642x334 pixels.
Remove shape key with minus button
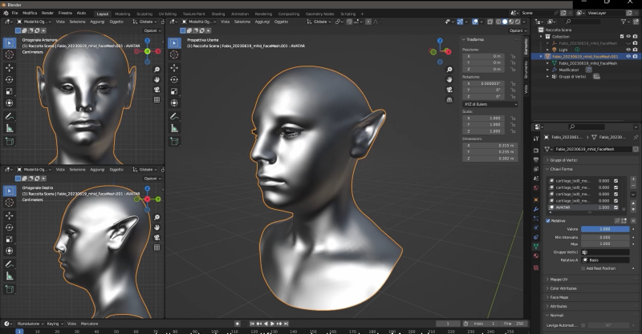click(633, 186)
